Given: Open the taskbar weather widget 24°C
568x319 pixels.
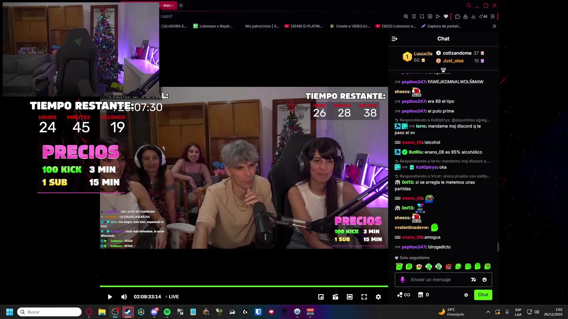Looking at the screenshot, I should coord(451,312).
